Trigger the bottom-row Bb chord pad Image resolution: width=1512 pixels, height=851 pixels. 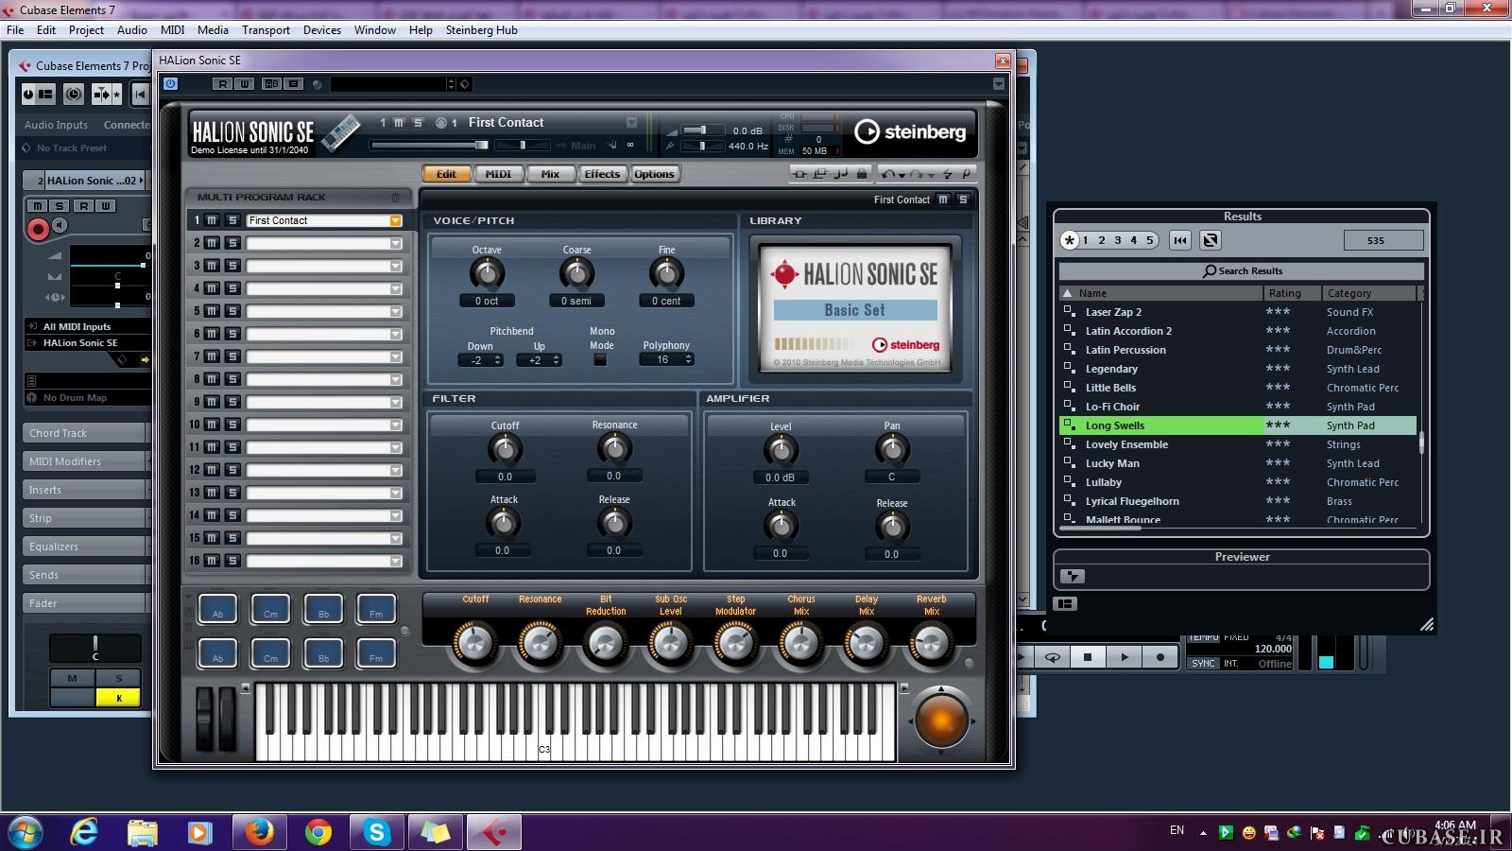pyautogui.click(x=323, y=653)
